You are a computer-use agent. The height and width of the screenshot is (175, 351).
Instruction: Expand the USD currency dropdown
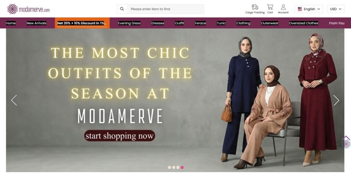pyautogui.click(x=336, y=9)
